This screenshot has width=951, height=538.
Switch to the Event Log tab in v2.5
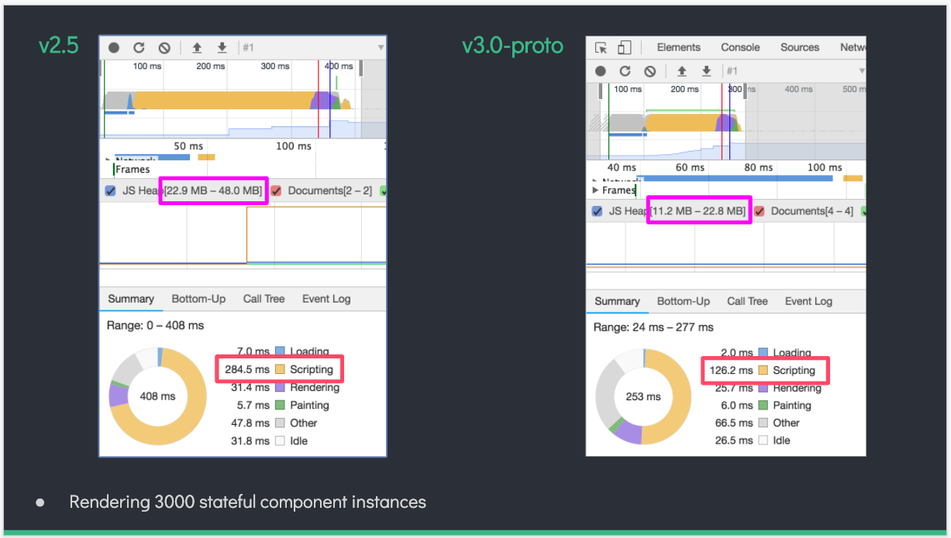(x=326, y=299)
